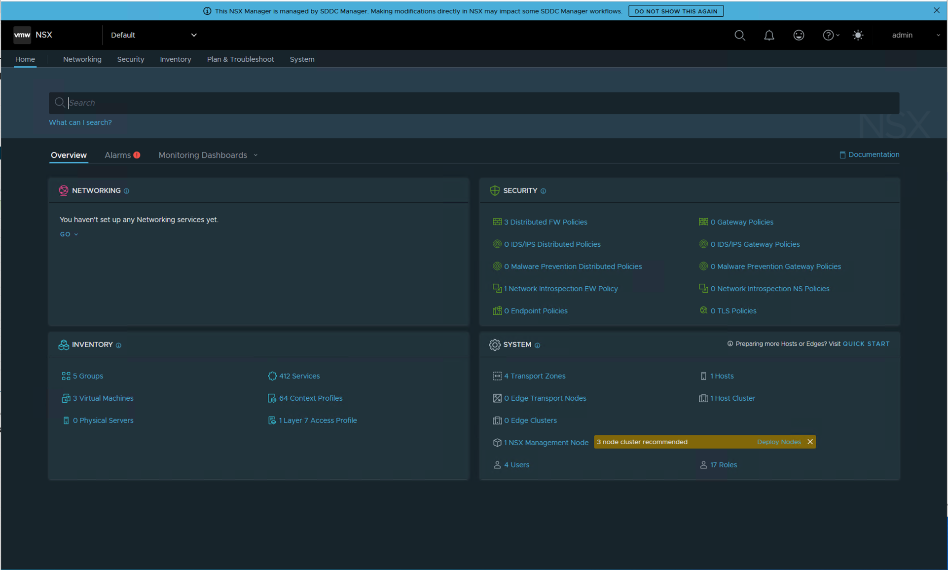Image resolution: width=948 pixels, height=570 pixels.
Task: Expand the help menu chevron
Action: click(x=838, y=35)
